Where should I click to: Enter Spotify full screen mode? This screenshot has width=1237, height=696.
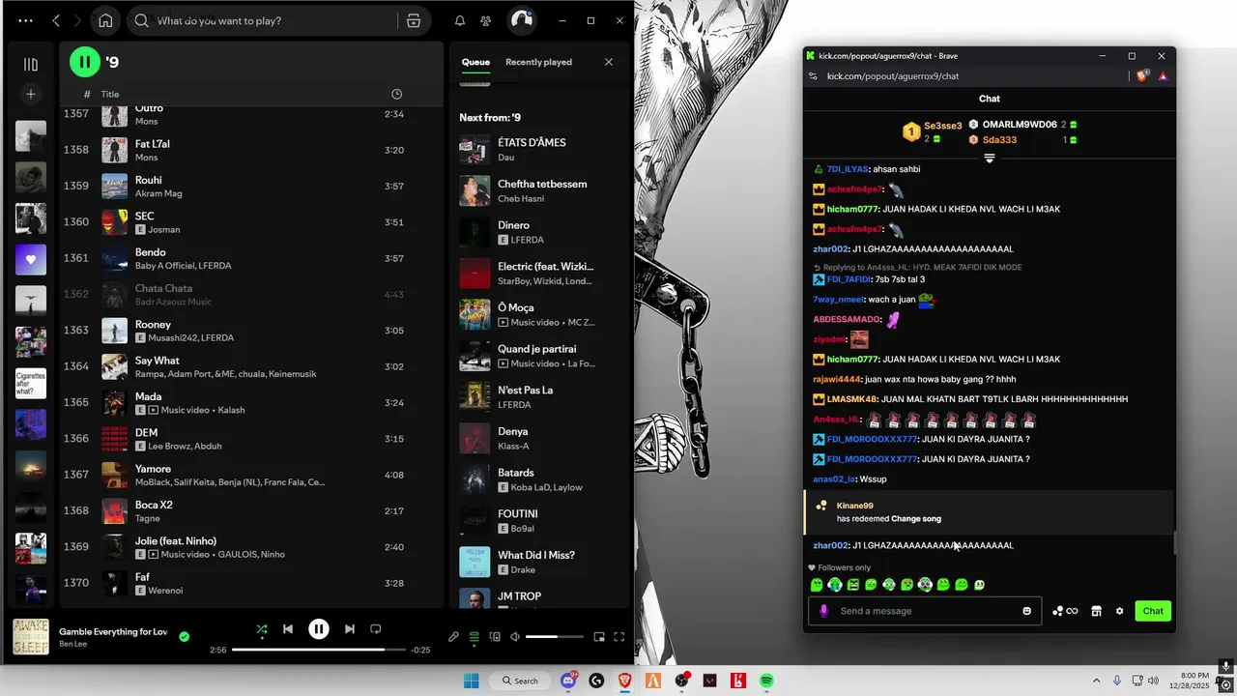(x=619, y=637)
